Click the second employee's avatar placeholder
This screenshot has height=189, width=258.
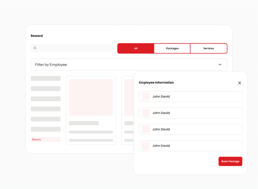pyautogui.click(x=146, y=113)
